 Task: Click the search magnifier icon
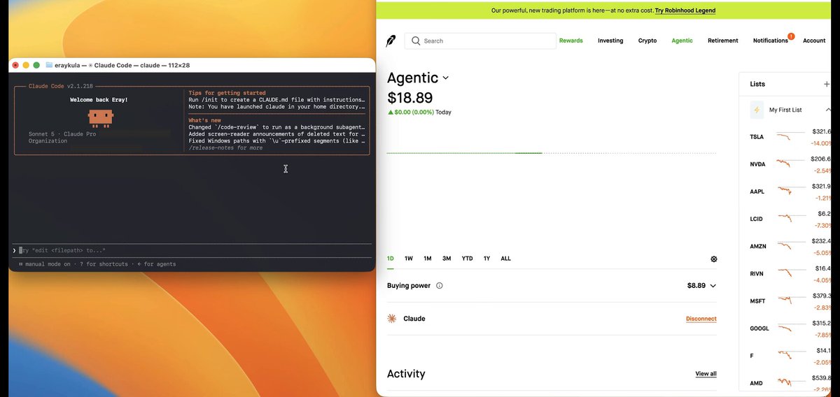tap(416, 41)
